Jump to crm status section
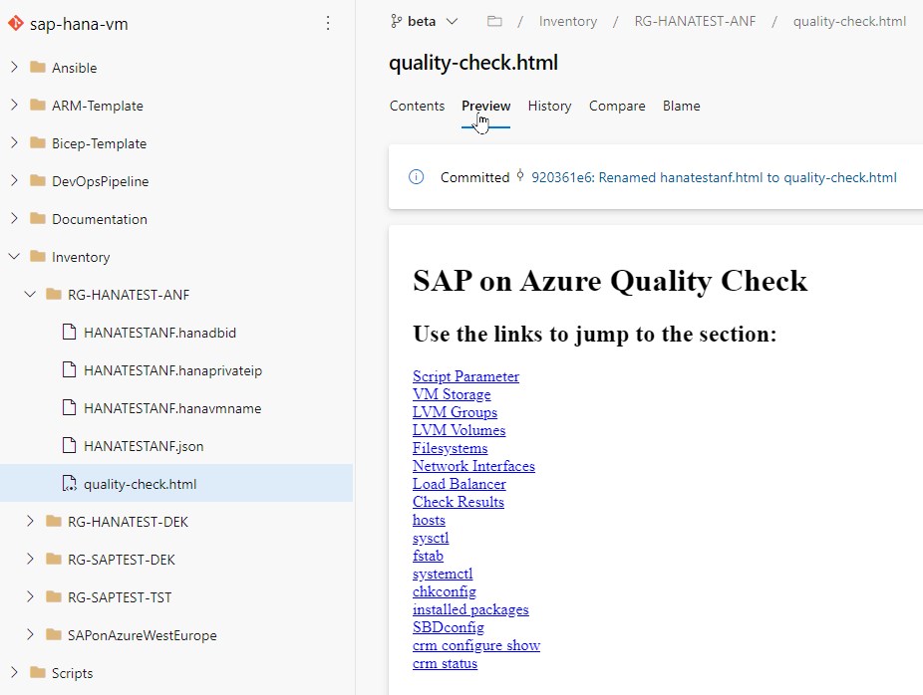This screenshot has width=923, height=695. [x=445, y=663]
